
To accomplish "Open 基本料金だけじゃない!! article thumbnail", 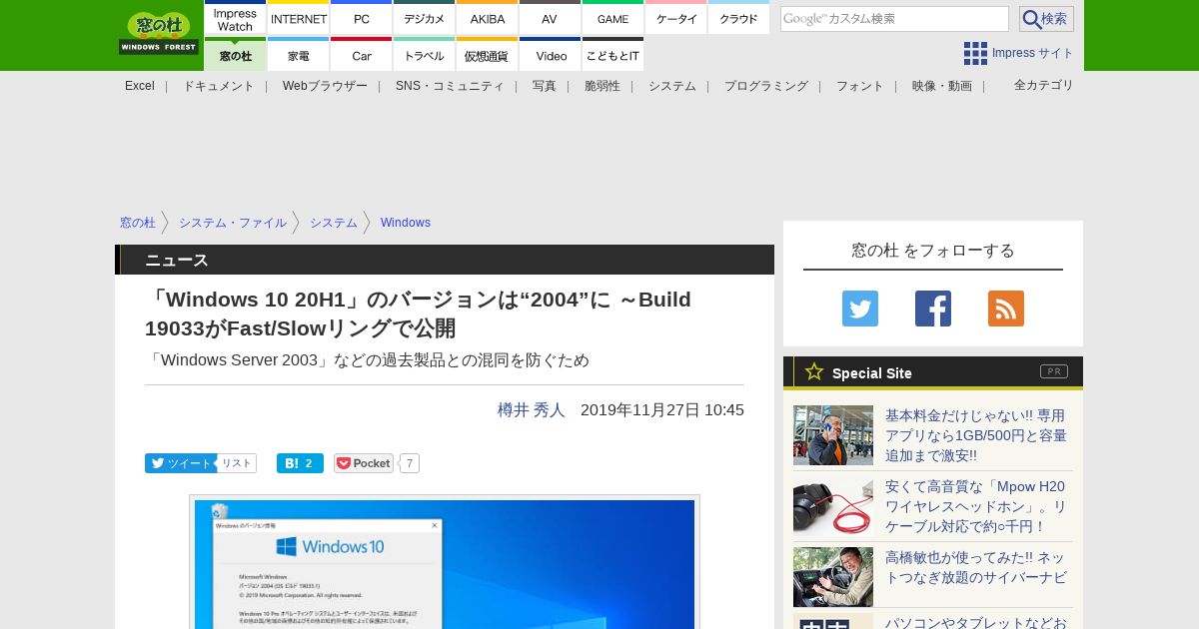I will [x=833, y=435].
